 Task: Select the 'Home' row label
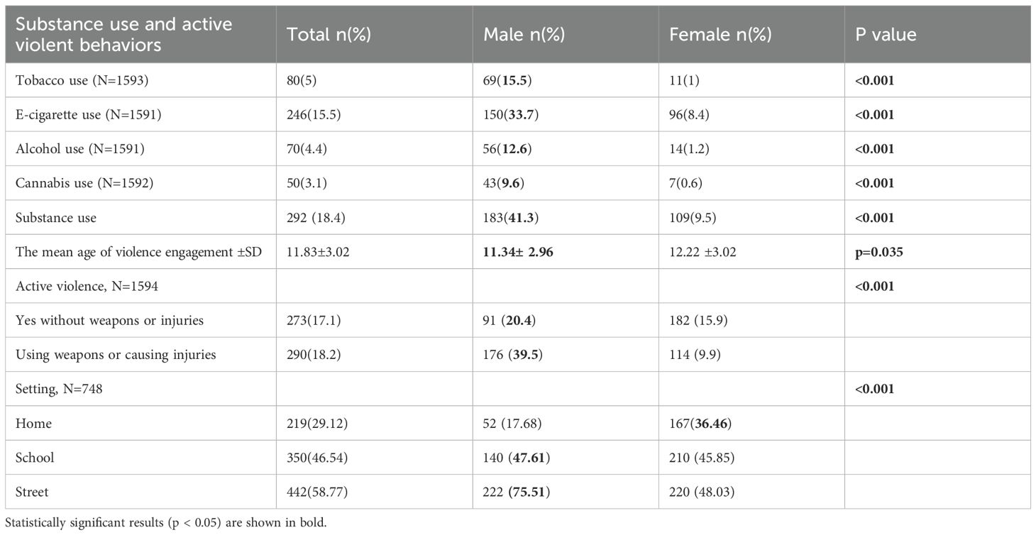tap(34, 424)
